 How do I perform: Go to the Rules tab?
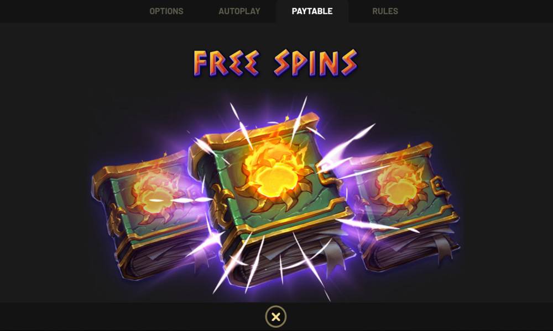click(385, 11)
